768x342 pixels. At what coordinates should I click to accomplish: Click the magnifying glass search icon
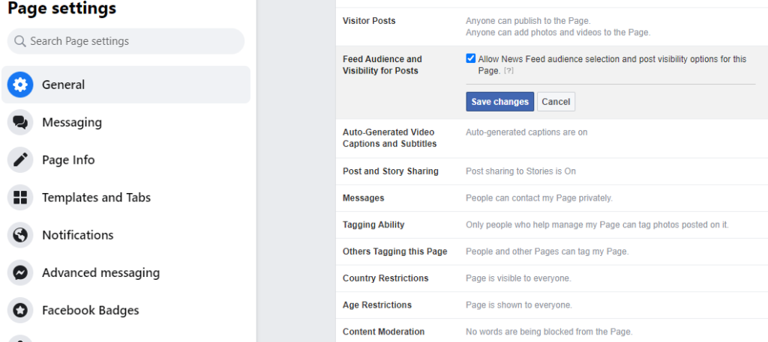pos(20,41)
